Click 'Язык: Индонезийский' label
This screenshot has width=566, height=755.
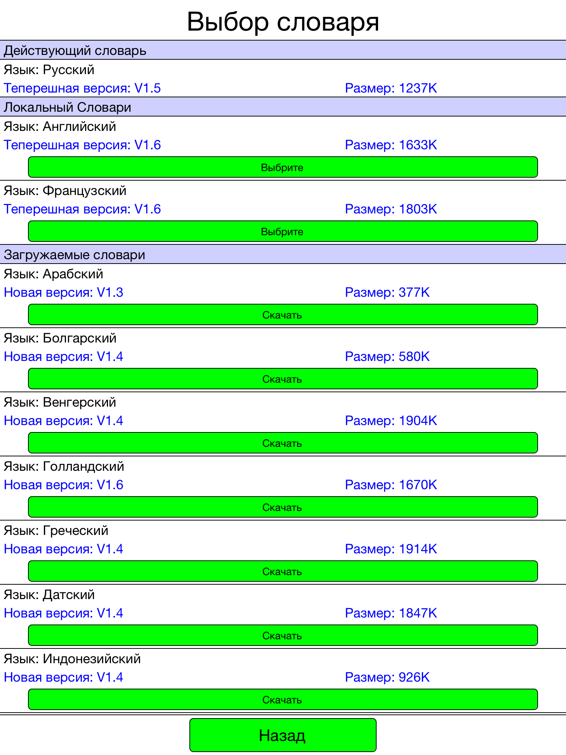click(x=72, y=659)
